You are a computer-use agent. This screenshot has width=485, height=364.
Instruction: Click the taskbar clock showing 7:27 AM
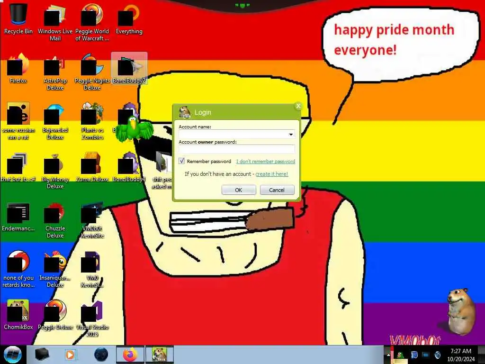pyautogui.click(x=460, y=355)
